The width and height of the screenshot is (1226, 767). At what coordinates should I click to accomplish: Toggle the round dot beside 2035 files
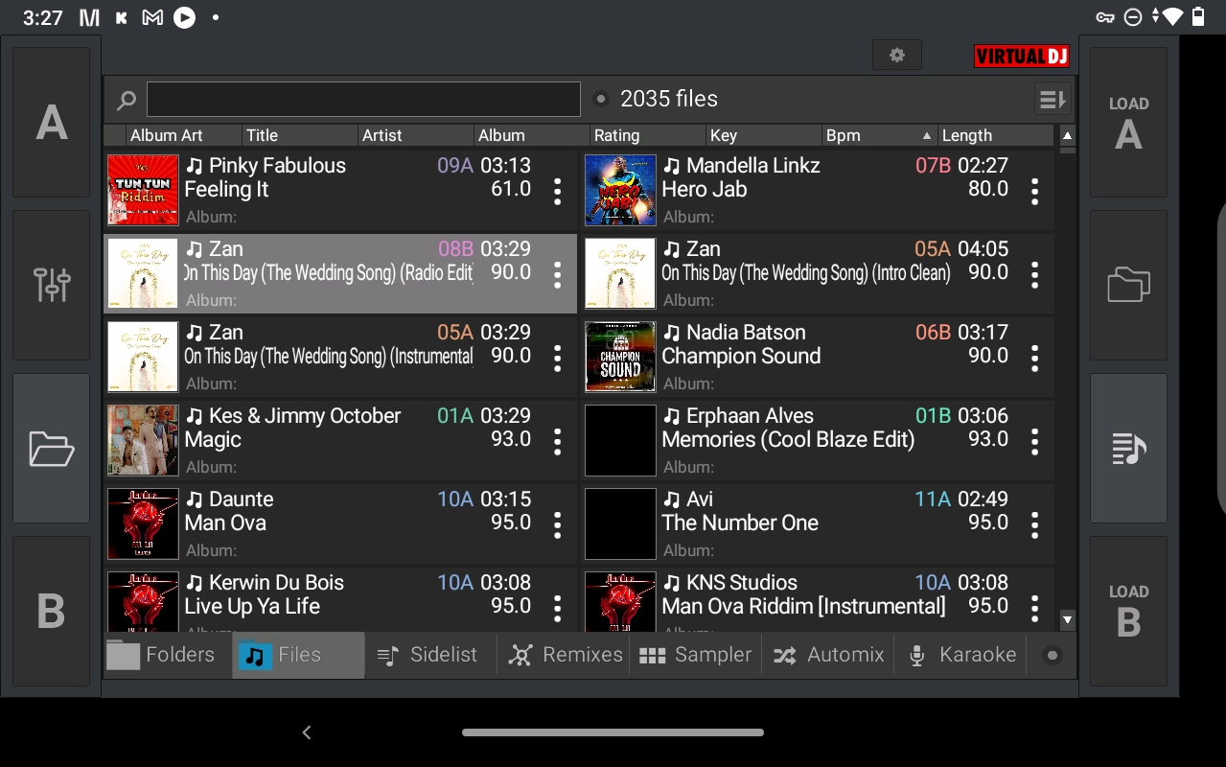[x=601, y=99]
